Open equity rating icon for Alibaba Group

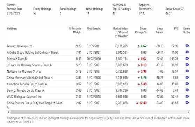point(187,52)
